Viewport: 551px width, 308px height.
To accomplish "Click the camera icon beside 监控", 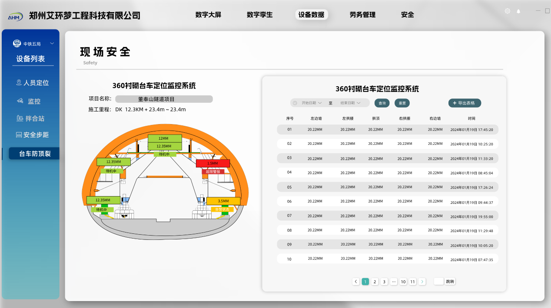I will tap(20, 101).
